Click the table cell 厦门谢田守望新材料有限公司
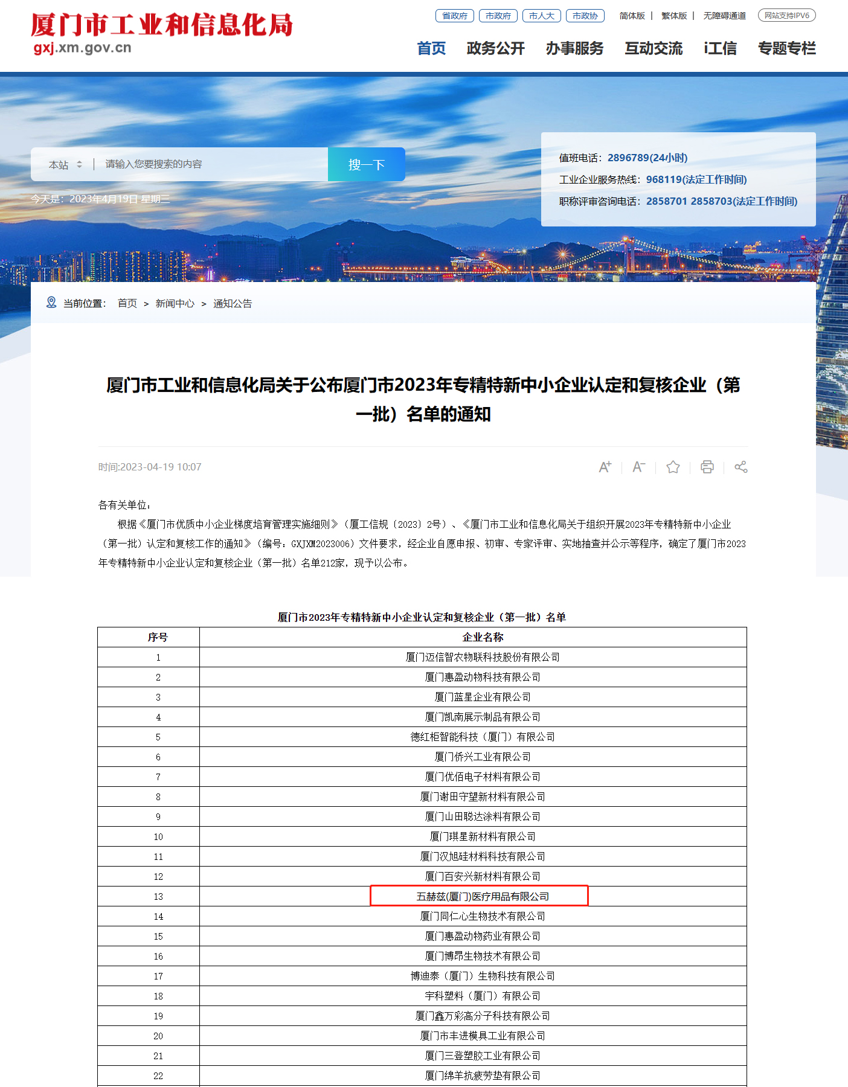 point(473,797)
